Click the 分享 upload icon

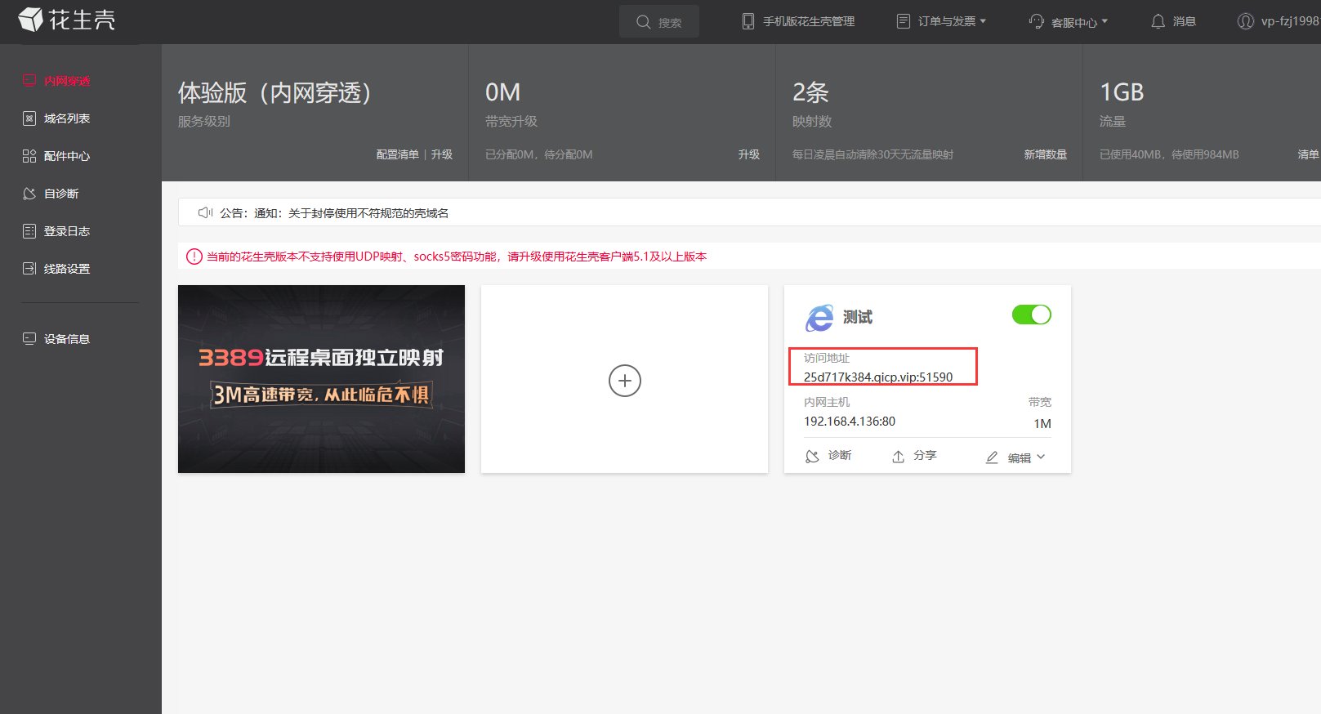(x=898, y=457)
